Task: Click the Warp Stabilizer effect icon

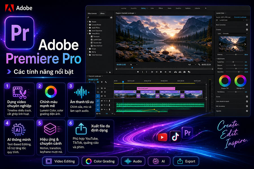Action: [92, 46]
